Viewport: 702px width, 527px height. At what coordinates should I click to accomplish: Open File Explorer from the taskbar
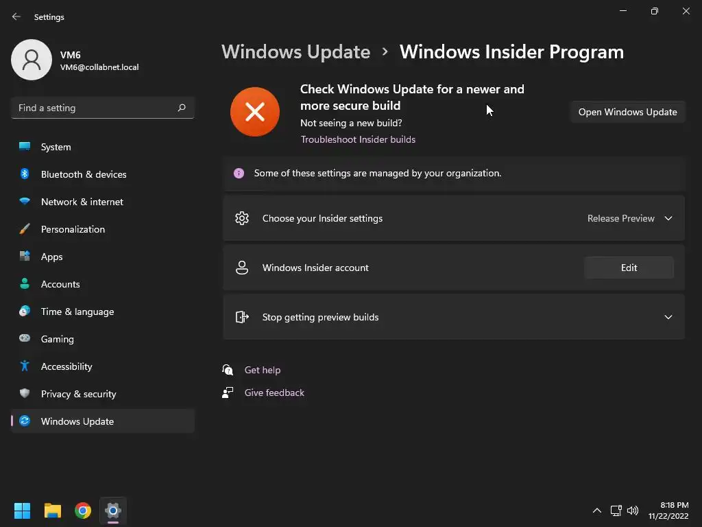coord(53,511)
